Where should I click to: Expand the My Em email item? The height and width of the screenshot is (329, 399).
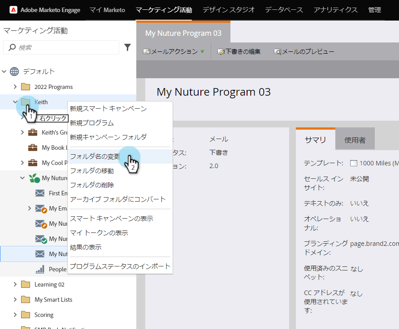[x=30, y=208]
